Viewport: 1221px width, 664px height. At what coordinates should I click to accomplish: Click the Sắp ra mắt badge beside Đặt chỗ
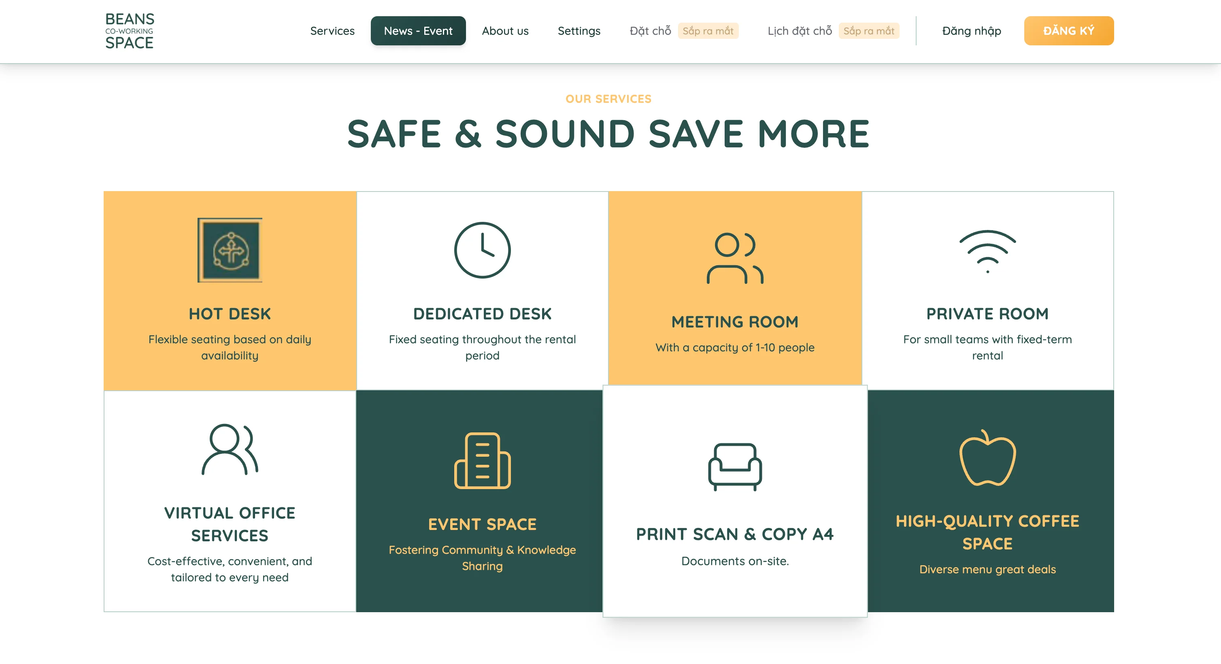(x=708, y=31)
